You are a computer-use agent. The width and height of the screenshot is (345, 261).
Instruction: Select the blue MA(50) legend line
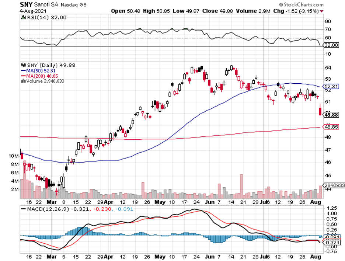[23, 71]
